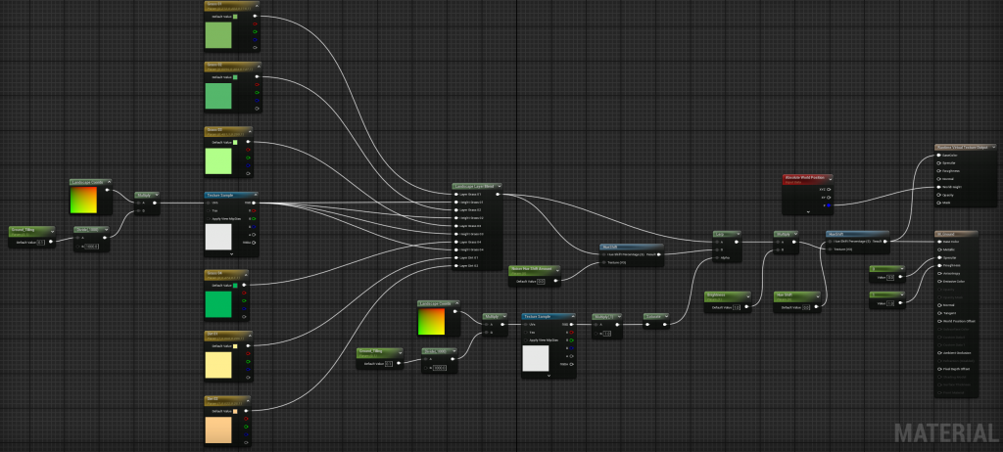Click the Roughness input pin on the main material node

pyautogui.click(x=938, y=264)
